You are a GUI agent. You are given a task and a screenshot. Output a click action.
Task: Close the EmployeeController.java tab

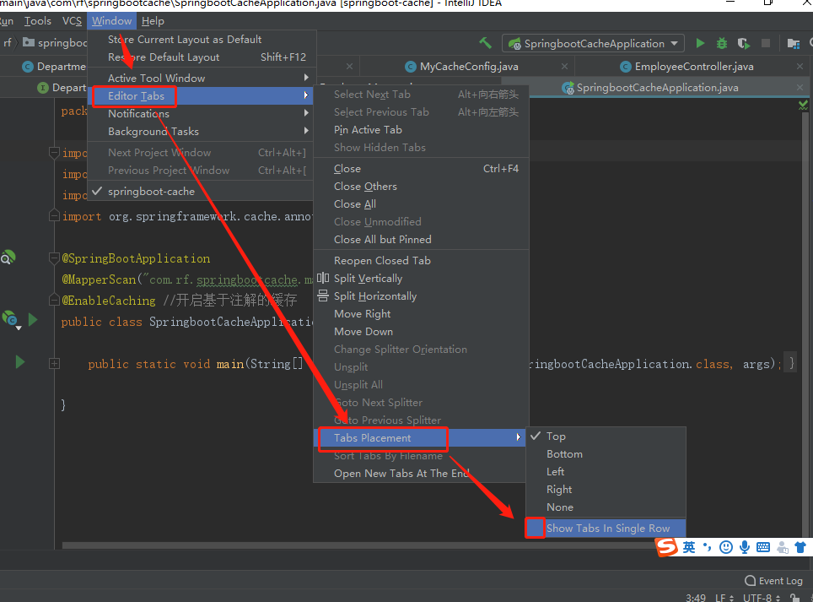(800, 67)
